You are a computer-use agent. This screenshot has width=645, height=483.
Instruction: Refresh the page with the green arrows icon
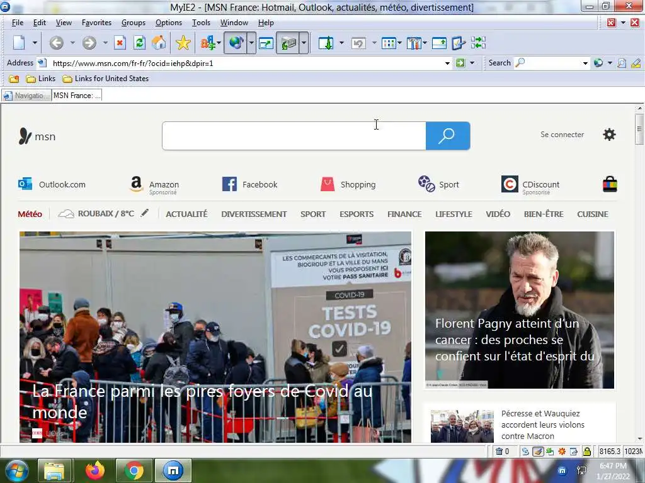(139, 43)
